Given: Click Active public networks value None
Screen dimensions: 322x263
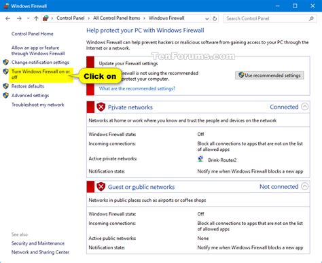Looking at the screenshot, I should 203,239.
